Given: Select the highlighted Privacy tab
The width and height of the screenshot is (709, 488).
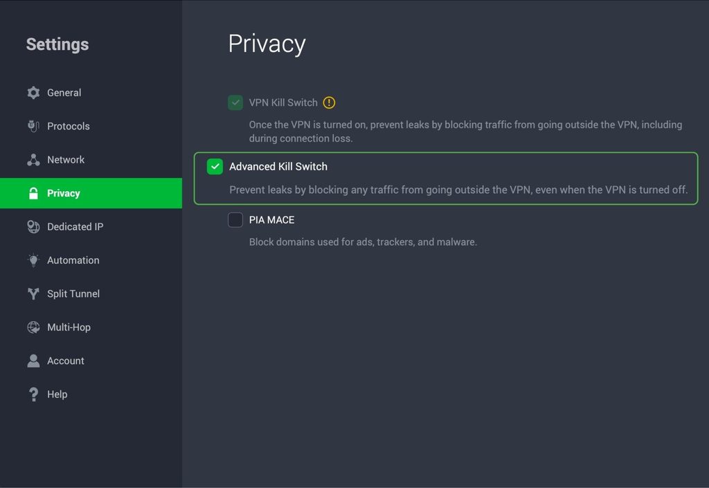Looking at the screenshot, I should point(91,193).
